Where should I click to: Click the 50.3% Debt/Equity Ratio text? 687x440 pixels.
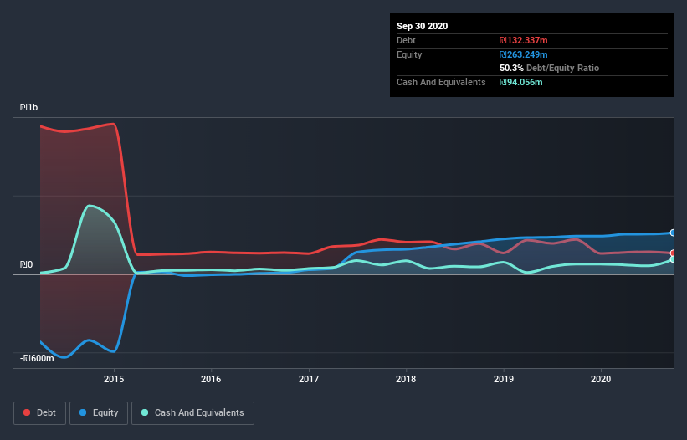pos(550,69)
